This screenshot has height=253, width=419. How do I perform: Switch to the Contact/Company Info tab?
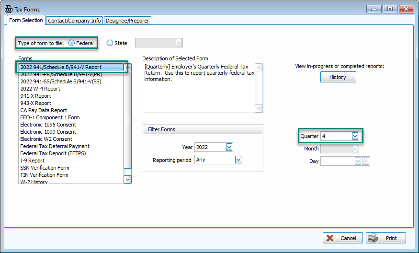74,21
